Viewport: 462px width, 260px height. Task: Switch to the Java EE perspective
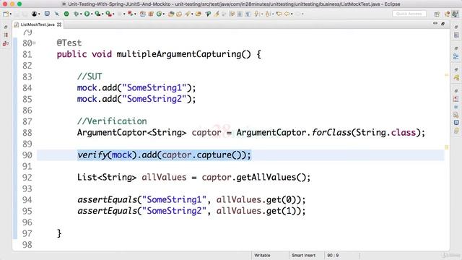[448, 14]
